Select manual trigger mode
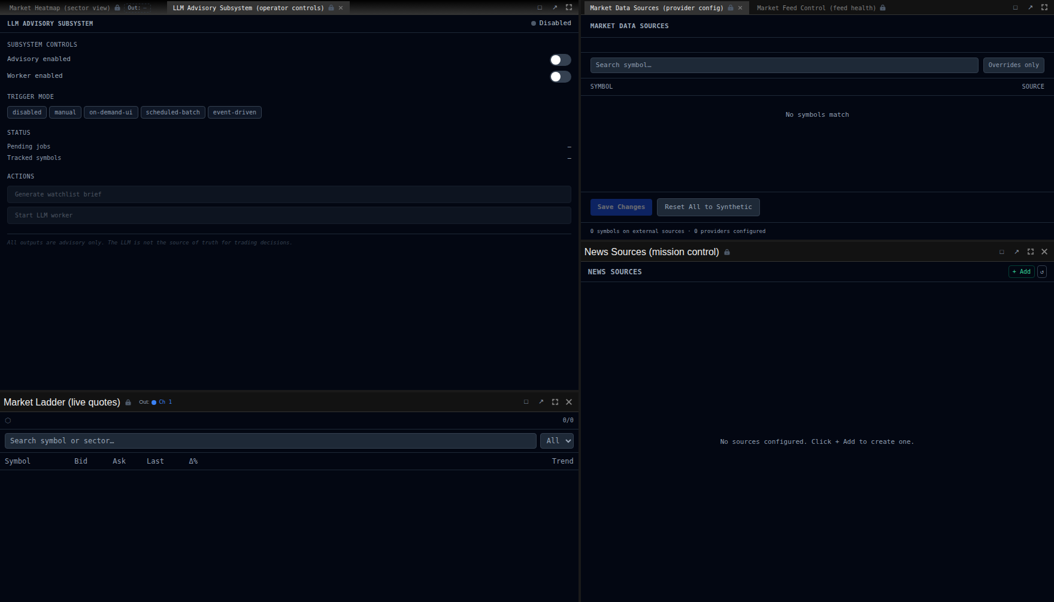Viewport: 1054px width, 602px height. click(65, 113)
